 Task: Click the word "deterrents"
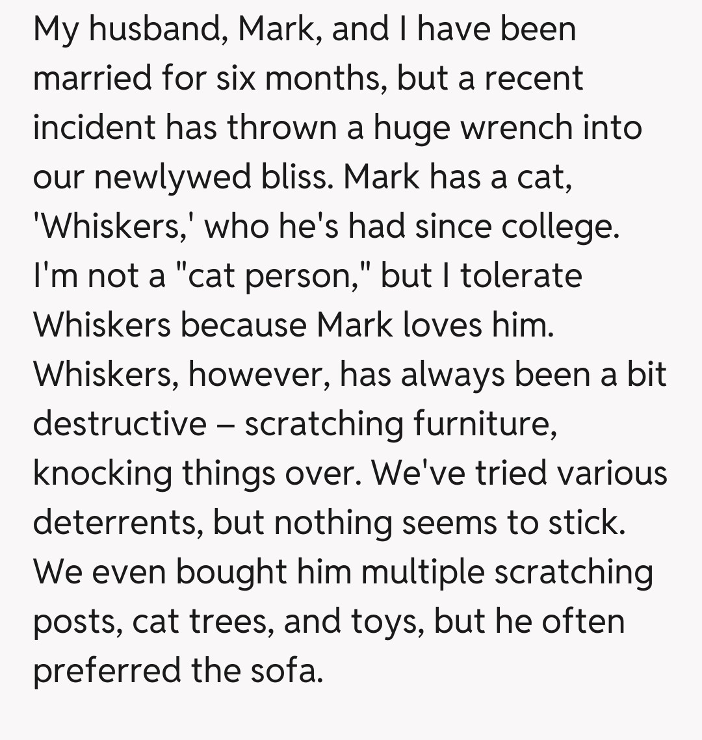pos(114,523)
